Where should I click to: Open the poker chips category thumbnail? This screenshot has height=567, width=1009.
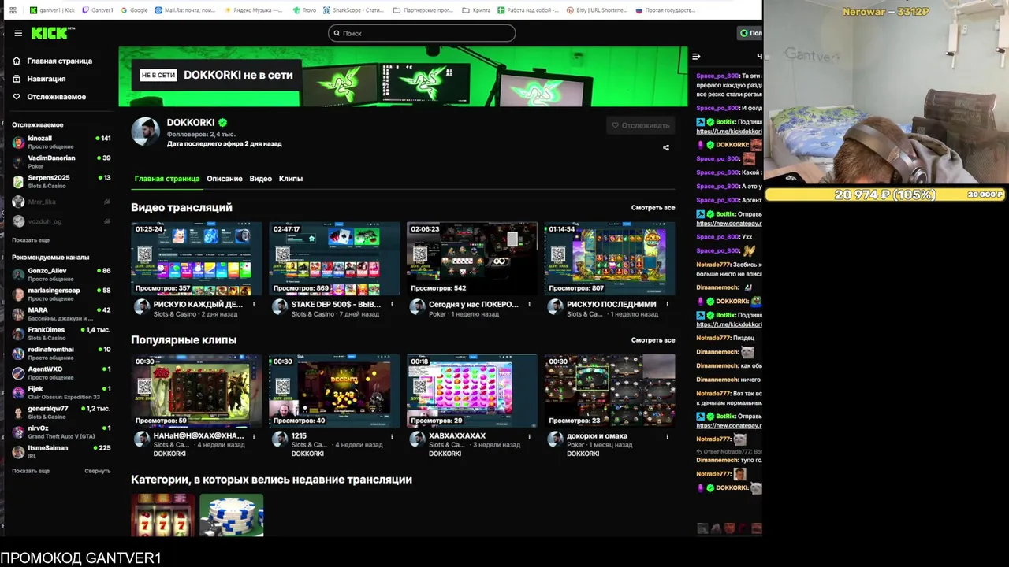pyautogui.click(x=232, y=515)
